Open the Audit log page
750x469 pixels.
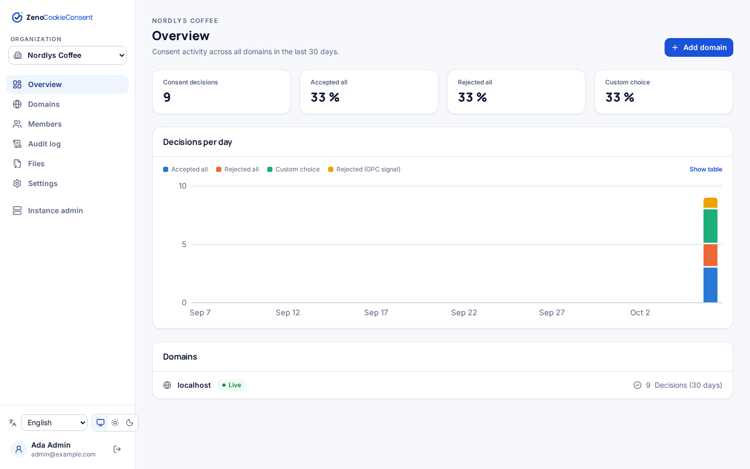(x=67, y=144)
